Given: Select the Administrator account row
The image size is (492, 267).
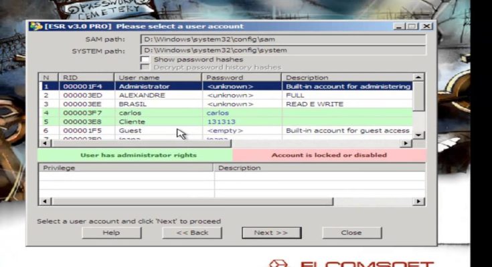Looking at the screenshot, I should (226, 86).
